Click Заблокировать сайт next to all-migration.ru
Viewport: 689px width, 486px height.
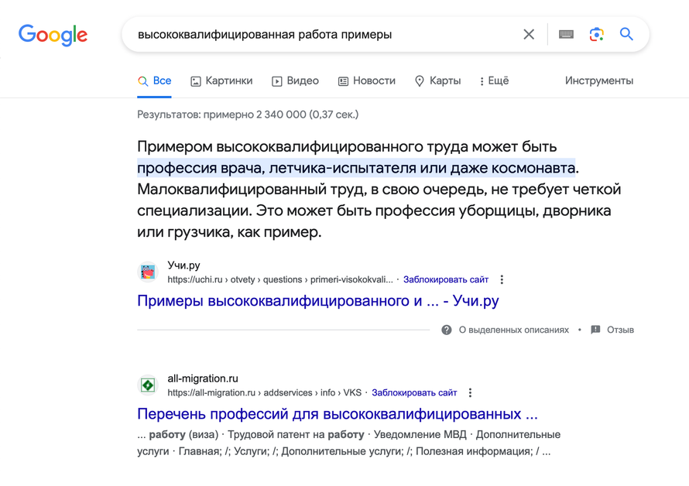tap(414, 393)
